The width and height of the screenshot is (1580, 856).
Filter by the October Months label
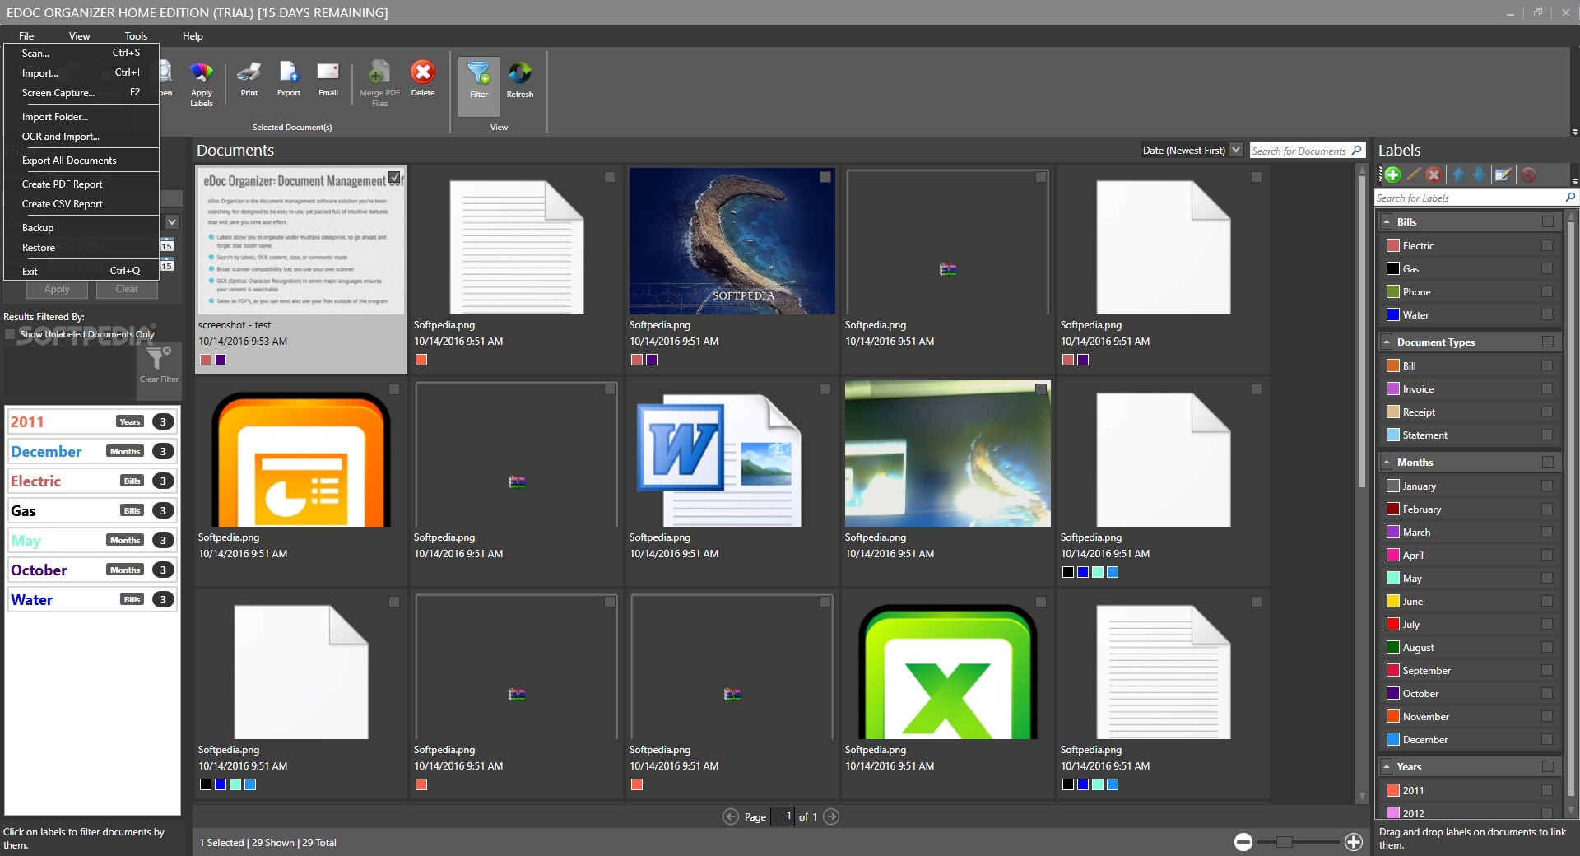click(92, 570)
